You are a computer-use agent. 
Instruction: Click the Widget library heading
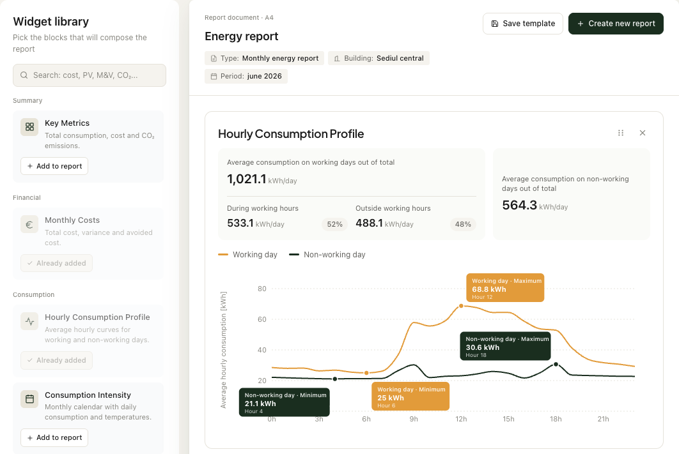pos(51,22)
